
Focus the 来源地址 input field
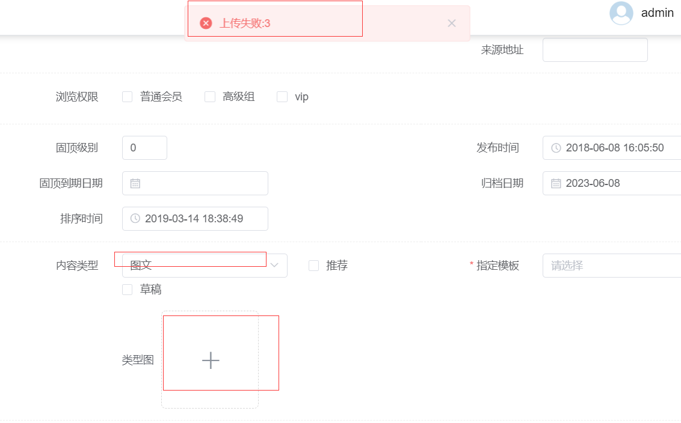pyautogui.click(x=595, y=50)
